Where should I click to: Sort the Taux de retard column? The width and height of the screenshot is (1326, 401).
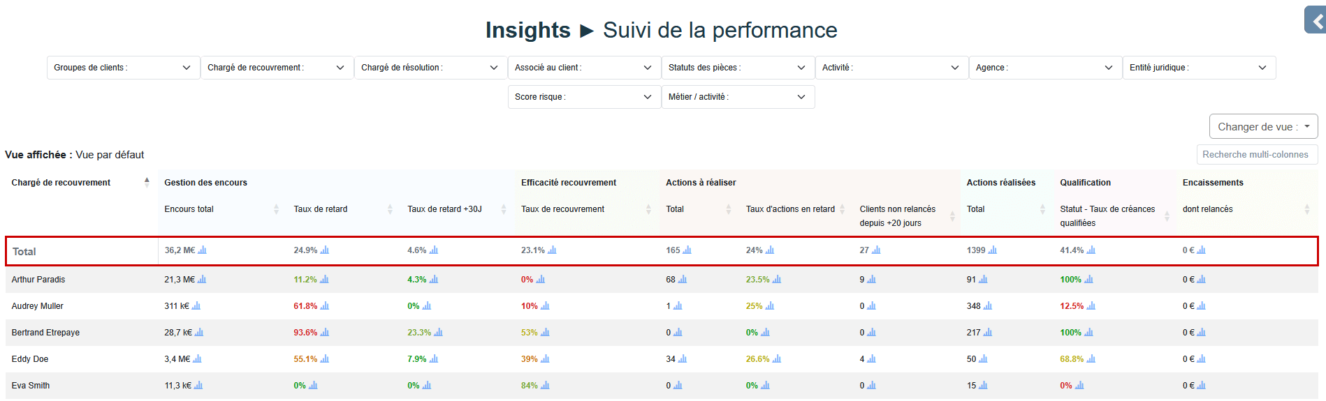click(390, 209)
